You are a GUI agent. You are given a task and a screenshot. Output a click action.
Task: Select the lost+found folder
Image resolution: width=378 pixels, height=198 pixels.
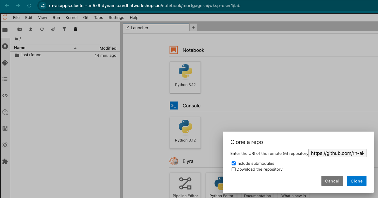coord(31,55)
